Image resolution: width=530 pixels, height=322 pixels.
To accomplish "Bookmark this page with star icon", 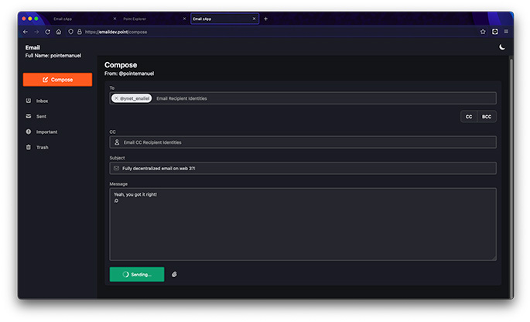I will (483, 32).
